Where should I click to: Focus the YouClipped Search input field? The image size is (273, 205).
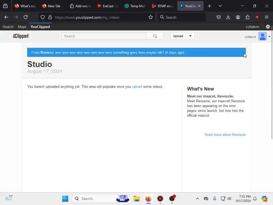pos(104,36)
